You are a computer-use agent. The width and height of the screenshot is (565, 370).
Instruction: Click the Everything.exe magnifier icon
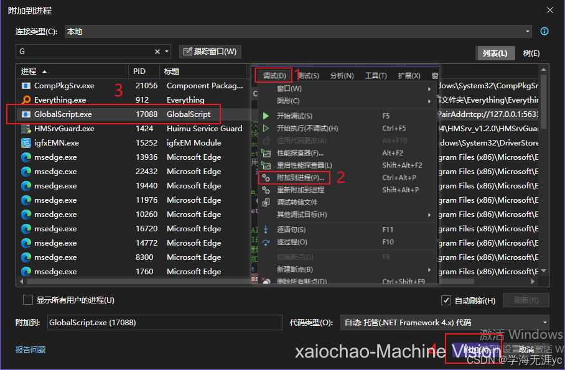click(x=26, y=99)
